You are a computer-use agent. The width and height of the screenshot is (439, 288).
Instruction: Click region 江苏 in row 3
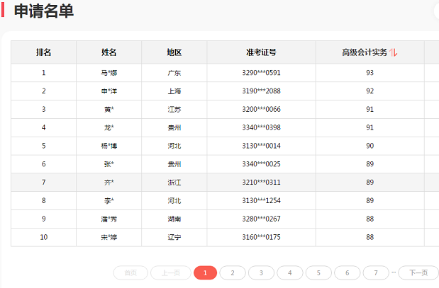click(174, 109)
